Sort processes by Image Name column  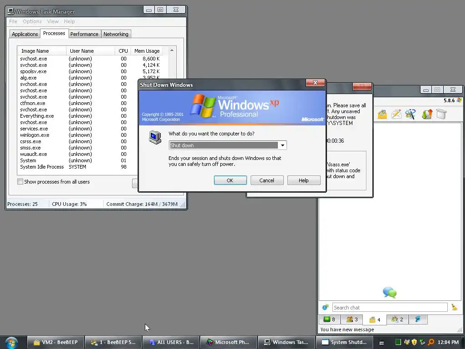tap(42, 51)
